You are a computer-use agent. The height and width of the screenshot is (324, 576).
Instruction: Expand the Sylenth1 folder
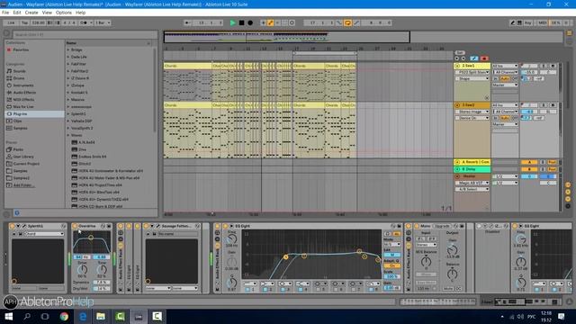(68, 114)
